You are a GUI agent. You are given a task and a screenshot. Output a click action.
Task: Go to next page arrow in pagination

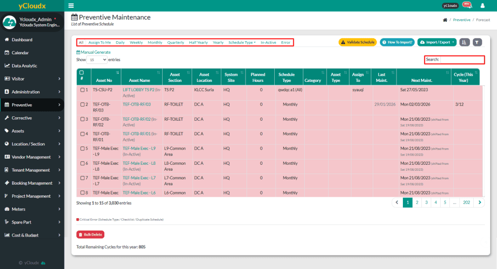pos(480,203)
